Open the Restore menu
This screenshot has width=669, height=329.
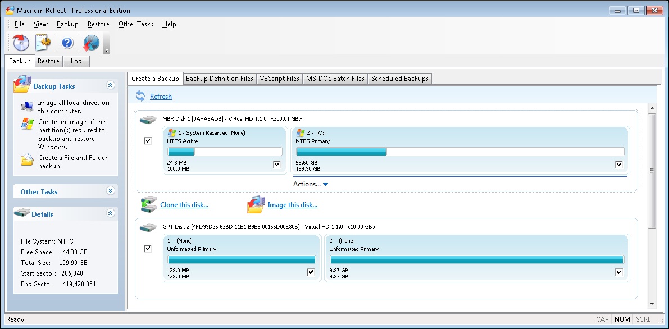click(98, 24)
